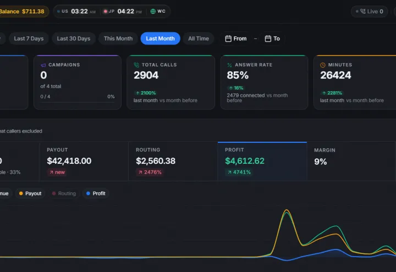Viewport: 396px width, 272px height.
Task: Toggle the Profit chart series
Action: pos(96,193)
